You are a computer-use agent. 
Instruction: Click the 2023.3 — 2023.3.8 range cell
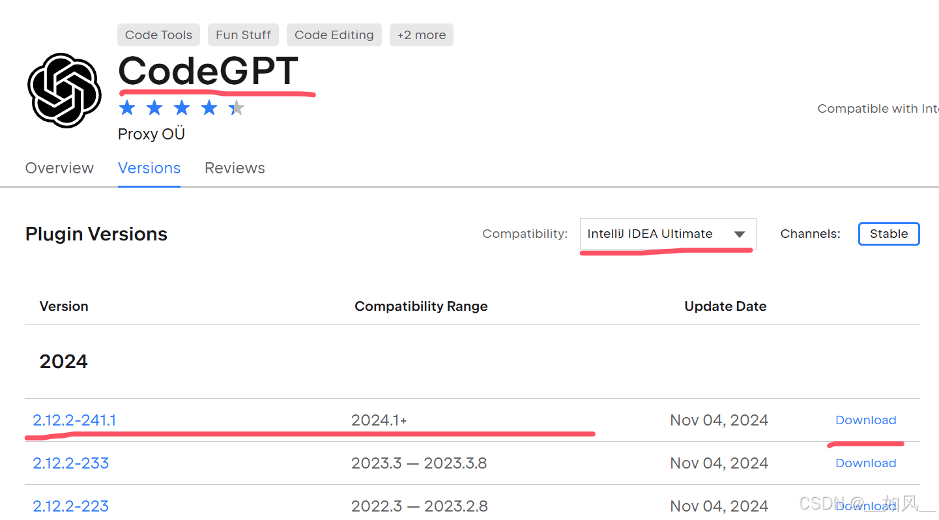click(419, 463)
